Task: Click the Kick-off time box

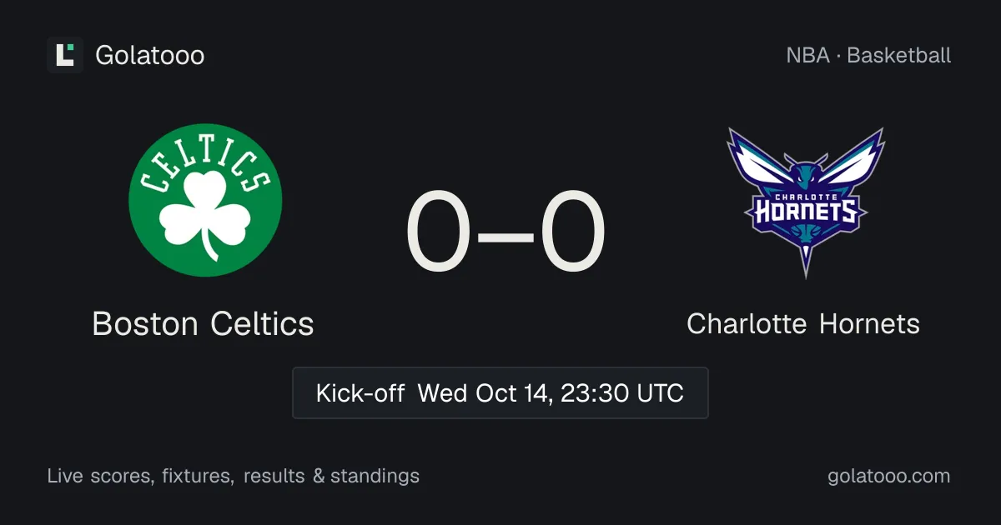Action: [500, 392]
